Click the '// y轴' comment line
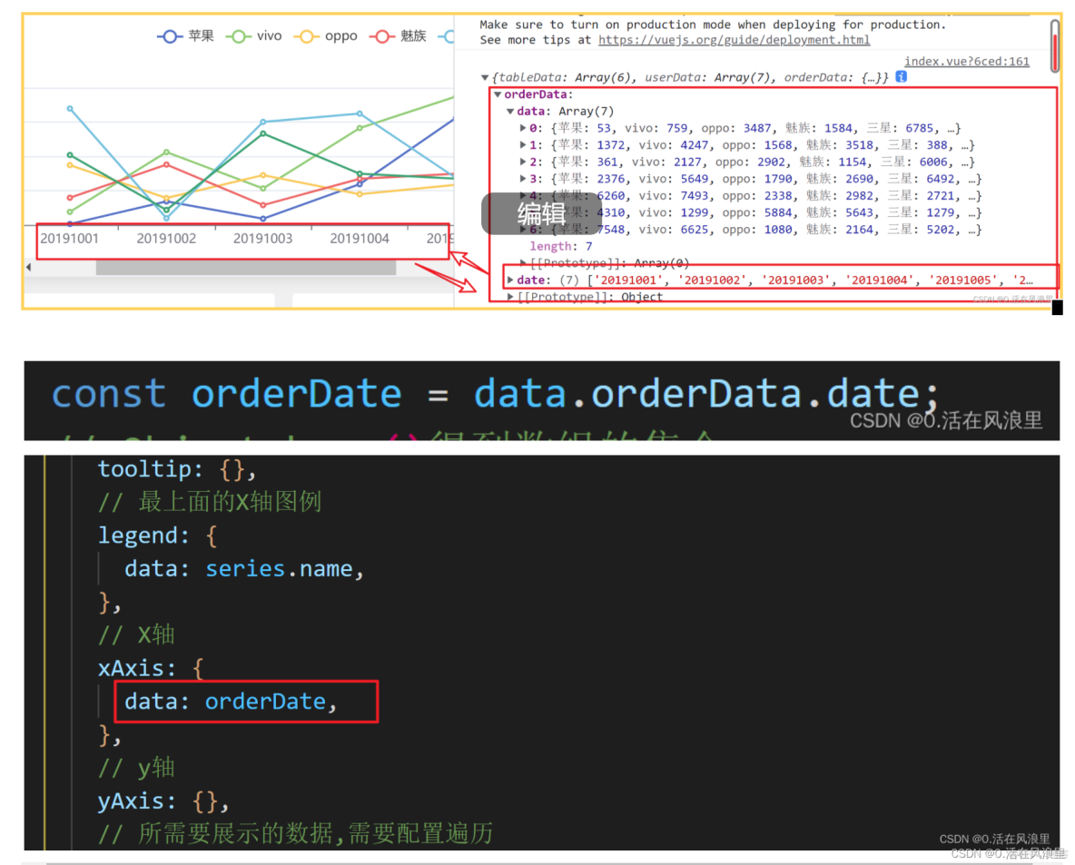This screenshot has height=865, width=1075. click(x=136, y=768)
